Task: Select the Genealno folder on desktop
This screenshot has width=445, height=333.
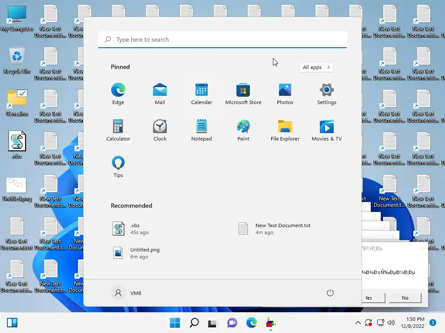Action: point(17,104)
